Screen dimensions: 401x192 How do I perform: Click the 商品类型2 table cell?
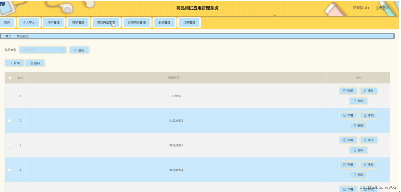click(x=176, y=121)
